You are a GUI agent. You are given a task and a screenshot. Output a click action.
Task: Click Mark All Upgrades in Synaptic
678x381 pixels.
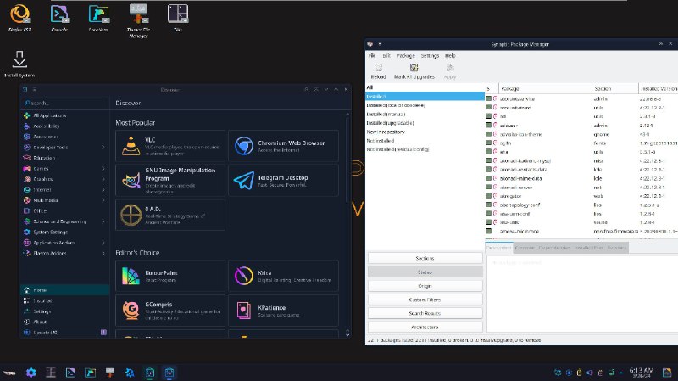pos(414,71)
